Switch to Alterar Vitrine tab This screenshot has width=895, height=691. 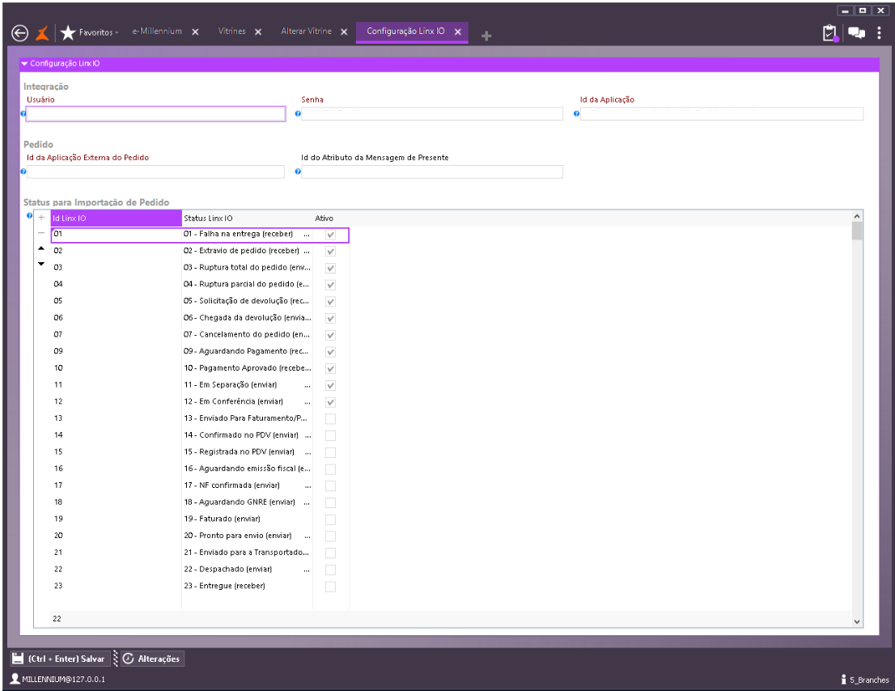click(306, 32)
